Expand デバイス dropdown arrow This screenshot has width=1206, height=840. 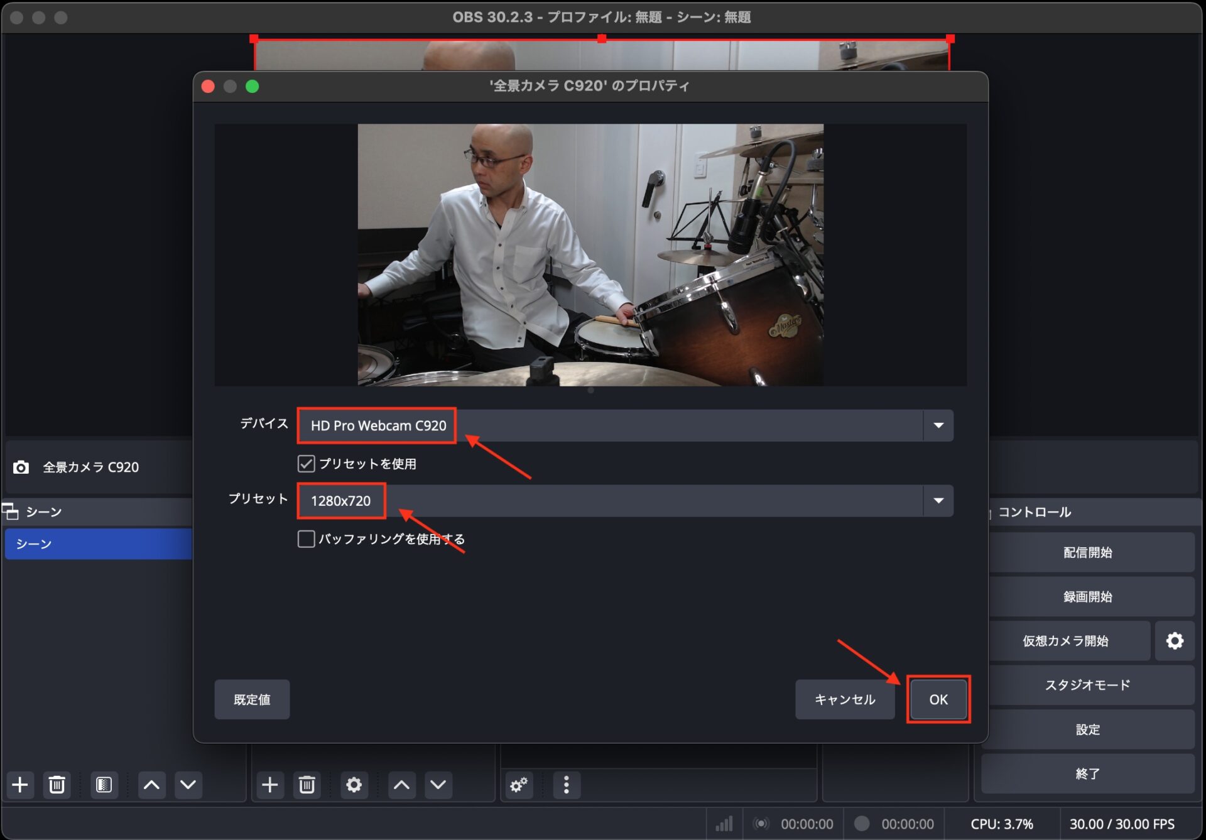(x=938, y=425)
